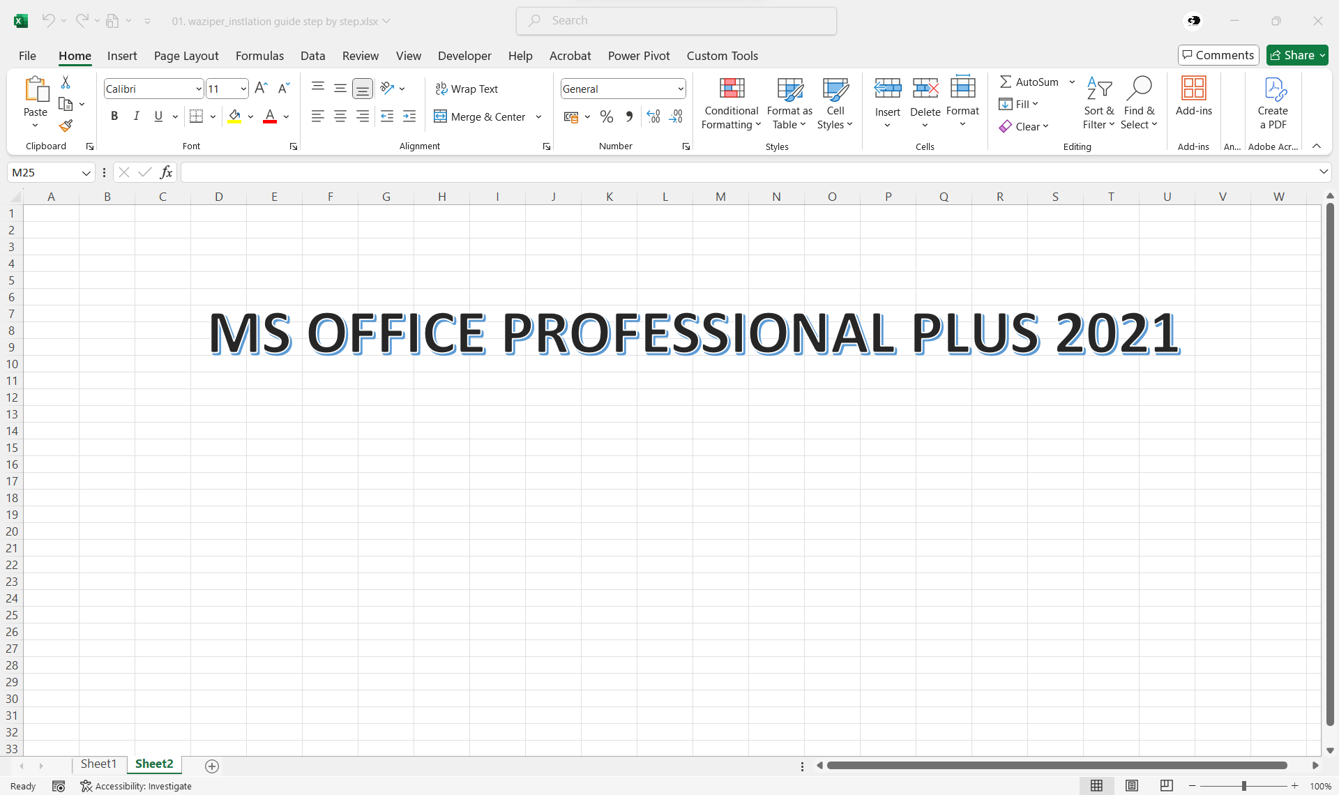Click Increase Font Size icon
1339x795 pixels.
click(x=261, y=89)
